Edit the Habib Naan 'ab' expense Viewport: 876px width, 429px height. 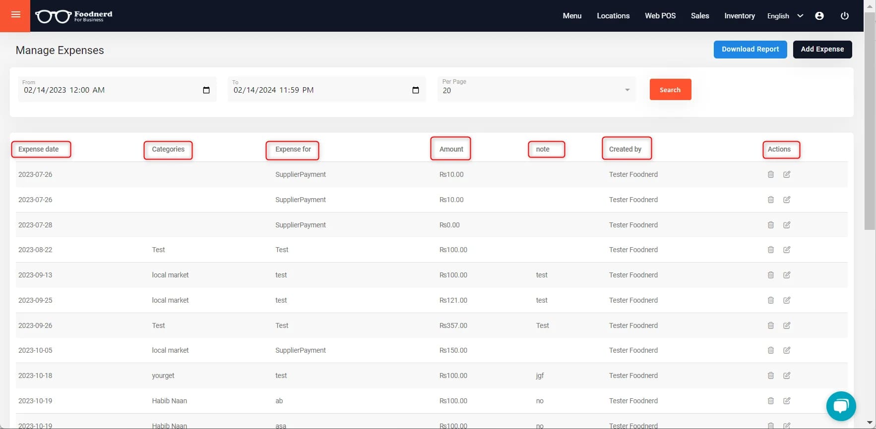point(787,401)
